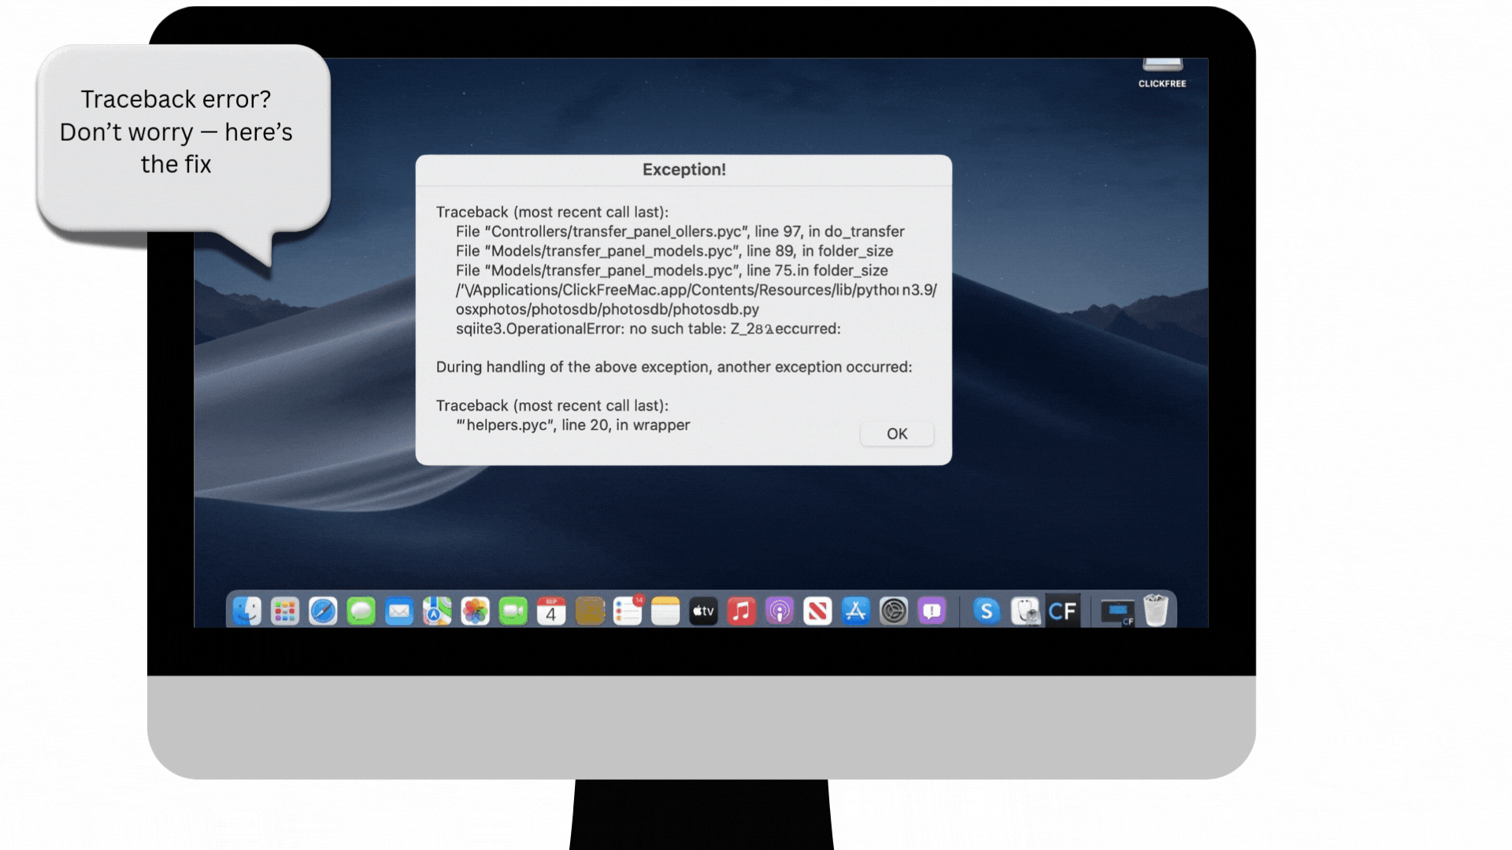The image size is (1512, 850).
Task: Open Disk Utility stethoscope icon in dock
Action: coord(1025,611)
